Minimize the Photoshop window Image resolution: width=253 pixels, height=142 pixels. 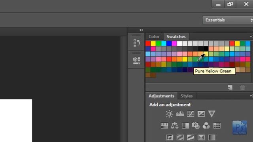(218, 4)
